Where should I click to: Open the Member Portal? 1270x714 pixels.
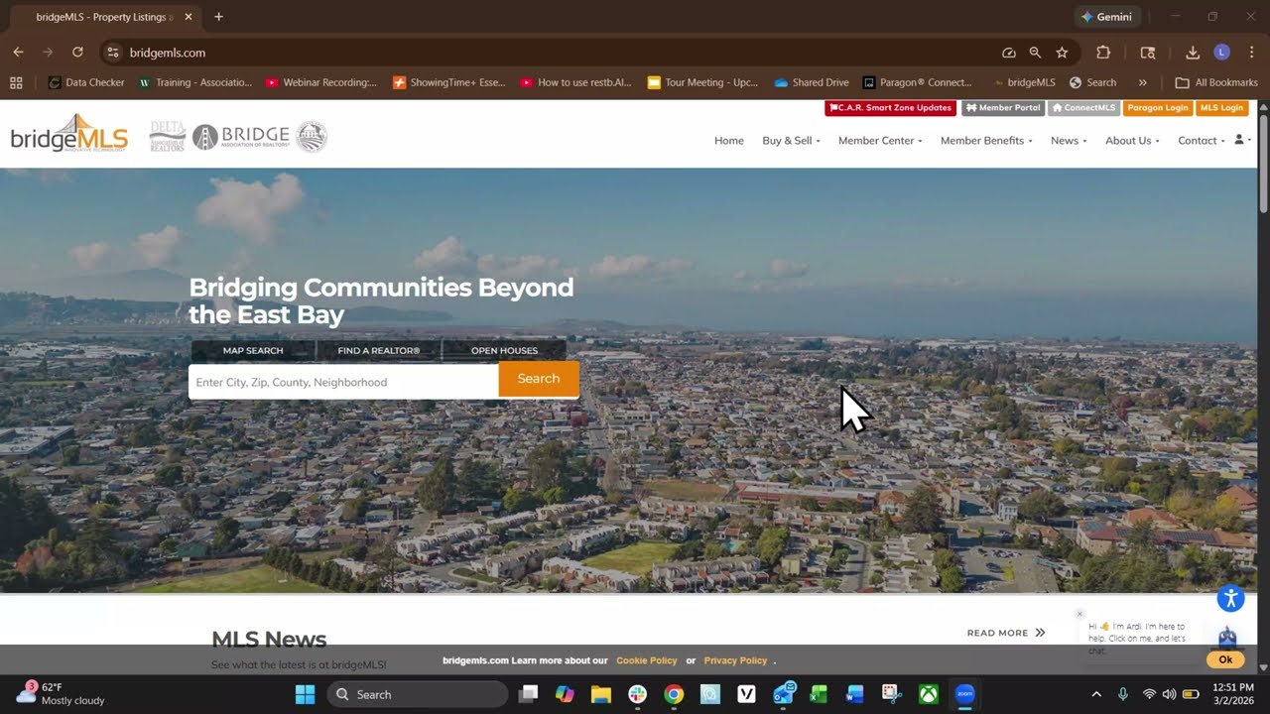(x=1003, y=108)
